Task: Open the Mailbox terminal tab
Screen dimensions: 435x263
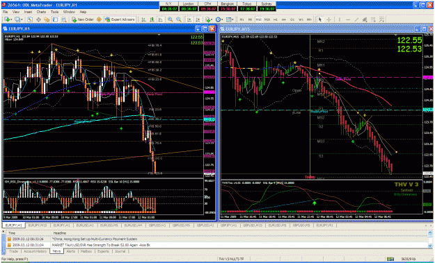Action: click(x=86, y=251)
